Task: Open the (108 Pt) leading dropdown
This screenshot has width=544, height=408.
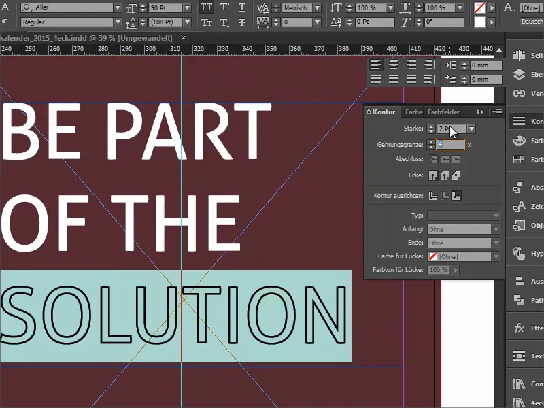Action: point(188,22)
